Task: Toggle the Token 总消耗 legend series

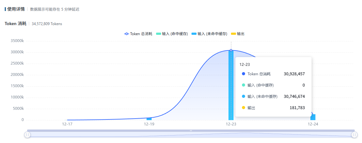Action: point(138,34)
